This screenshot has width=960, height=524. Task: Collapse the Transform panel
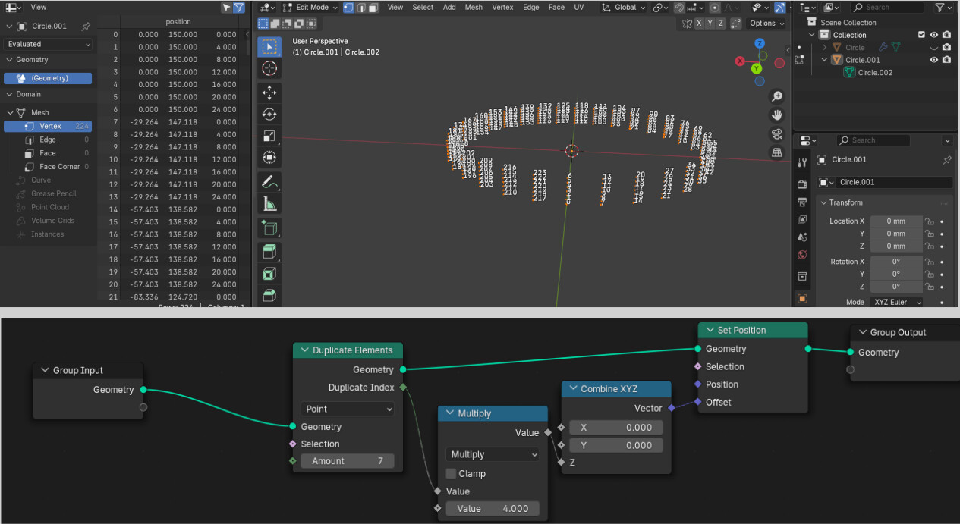[x=824, y=202]
